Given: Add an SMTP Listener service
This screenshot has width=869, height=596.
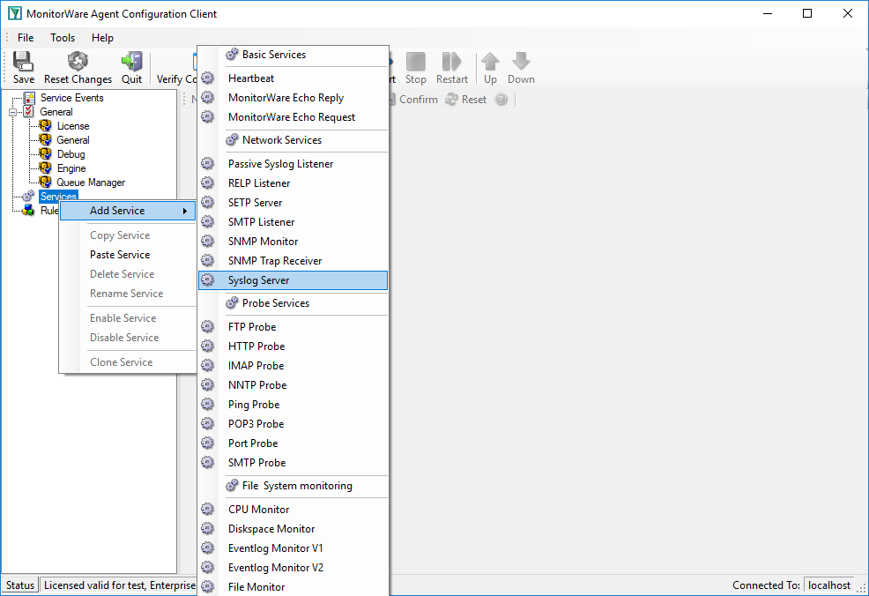Looking at the screenshot, I should [293, 222].
